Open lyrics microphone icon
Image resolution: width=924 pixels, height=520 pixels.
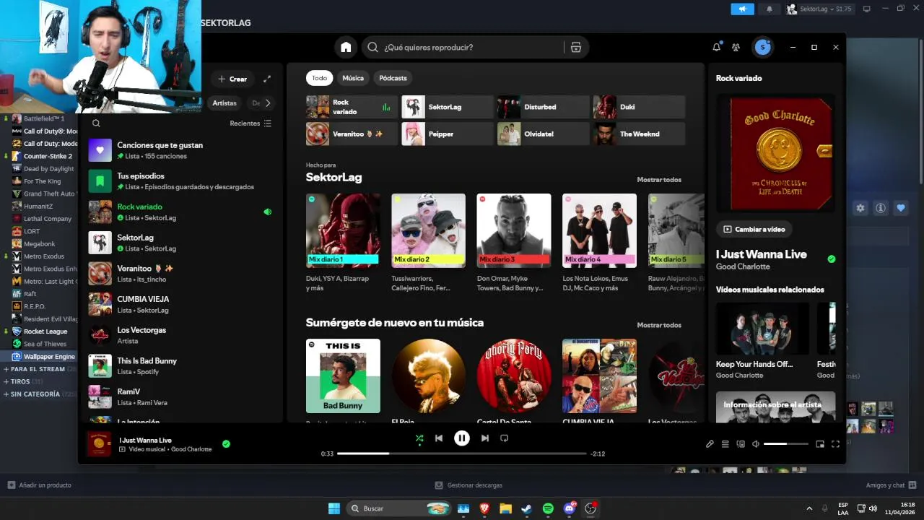tap(710, 444)
